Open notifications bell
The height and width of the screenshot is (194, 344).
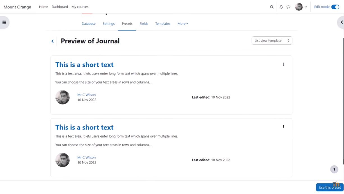click(x=281, y=7)
